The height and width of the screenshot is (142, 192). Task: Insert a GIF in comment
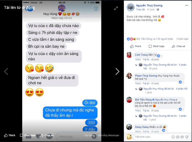tap(182, 137)
